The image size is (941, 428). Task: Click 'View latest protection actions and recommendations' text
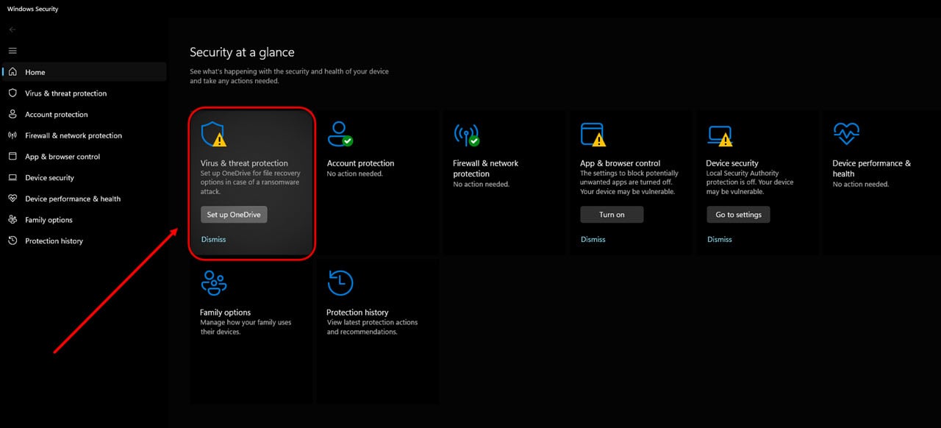(x=372, y=327)
